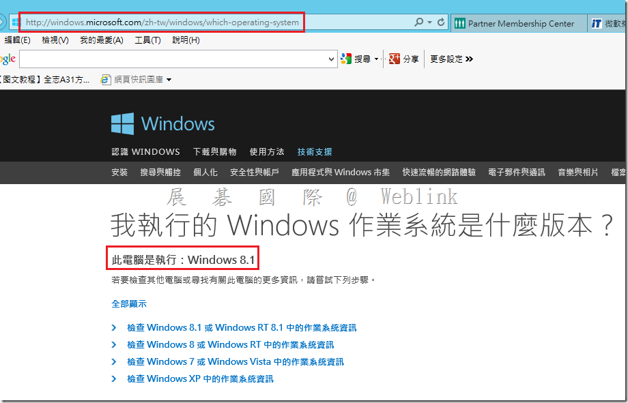Select the URL in the address bar

[162, 23]
